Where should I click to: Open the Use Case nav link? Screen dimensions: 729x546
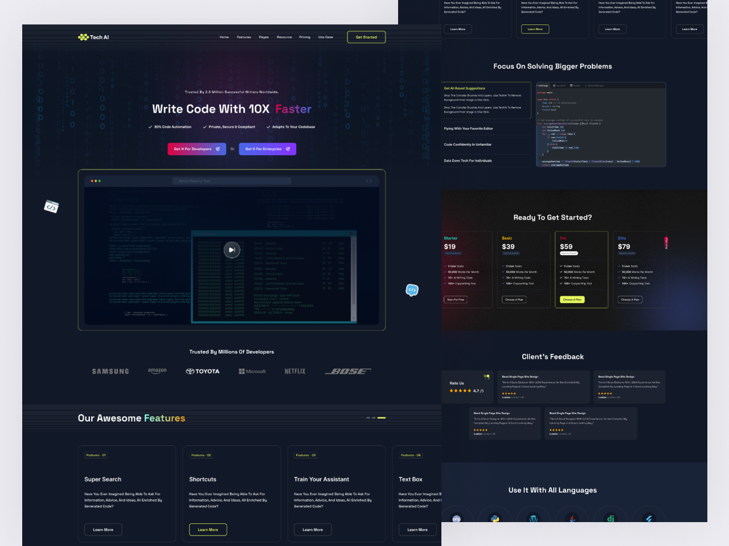point(326,37)
